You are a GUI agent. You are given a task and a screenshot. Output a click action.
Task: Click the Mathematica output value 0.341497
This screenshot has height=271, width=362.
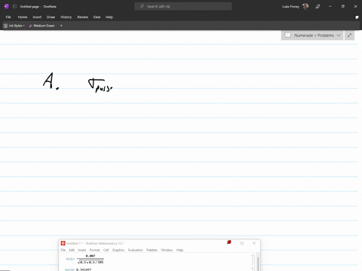(x=84, y=269)
